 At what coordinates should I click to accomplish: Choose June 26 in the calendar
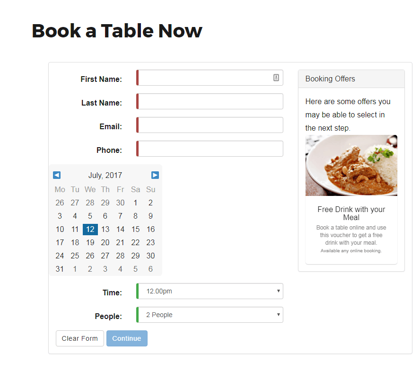pos(60,203)
